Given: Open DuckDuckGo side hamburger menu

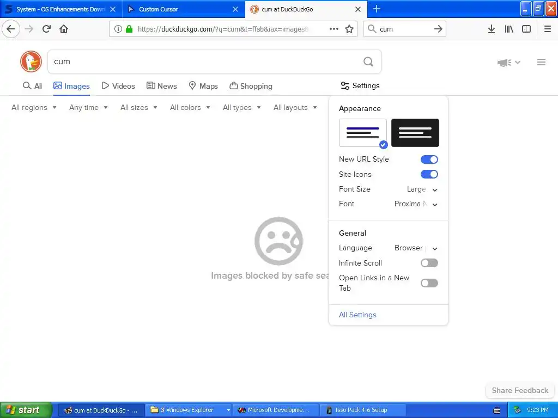Looking at the screenshot, I should click(541, 62).
